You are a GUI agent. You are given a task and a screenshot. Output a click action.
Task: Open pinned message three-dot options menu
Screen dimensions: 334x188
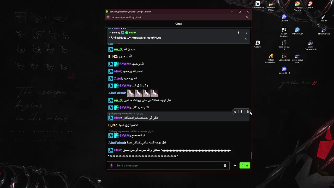[246, 33]
